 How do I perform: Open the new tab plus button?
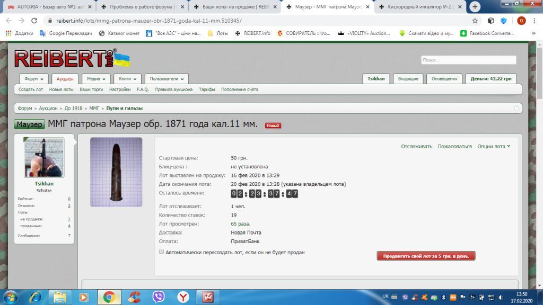click(x=475, y=7)
